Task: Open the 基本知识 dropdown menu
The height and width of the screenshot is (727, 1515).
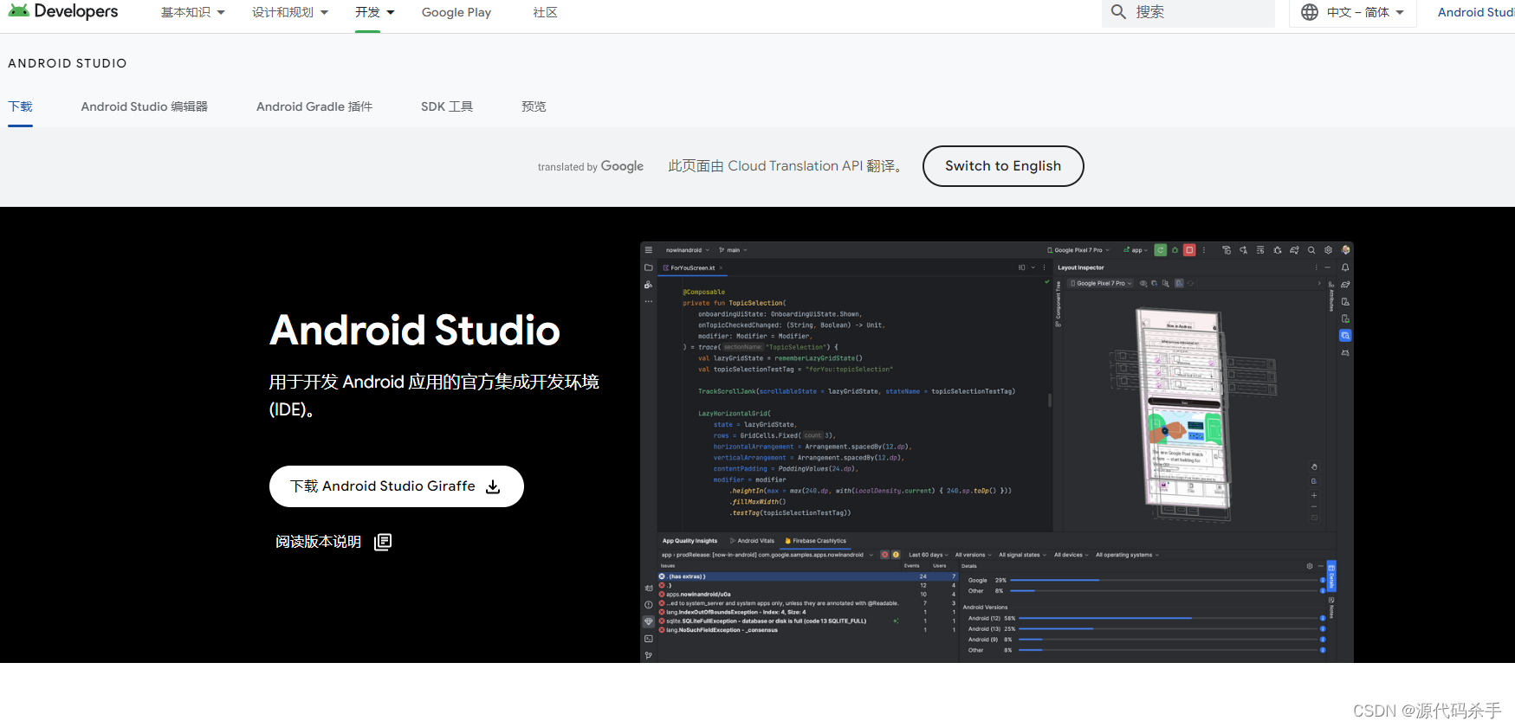Action: pyautogui.click(x=192, y=12)
